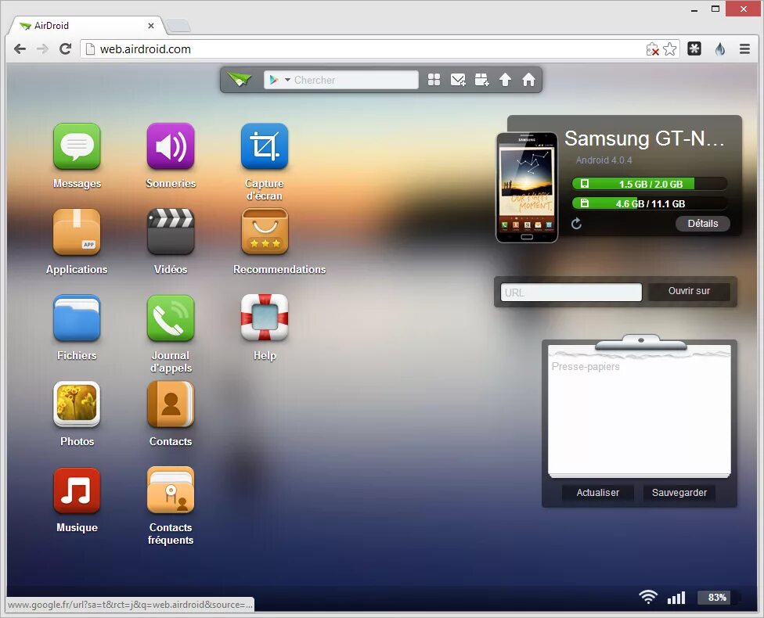Click the Détails button
This screenshot has height=618, width=764.
pos(703,224)
